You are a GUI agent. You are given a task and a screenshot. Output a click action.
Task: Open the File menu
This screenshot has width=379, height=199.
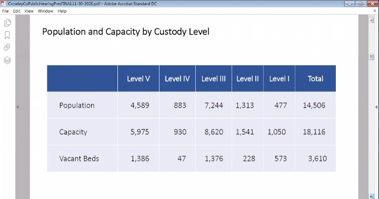tap(5, 11)
